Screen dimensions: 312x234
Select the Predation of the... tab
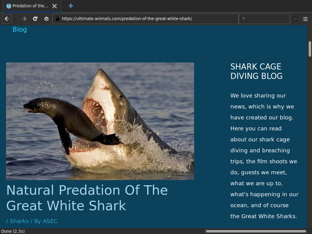[30, 6]
